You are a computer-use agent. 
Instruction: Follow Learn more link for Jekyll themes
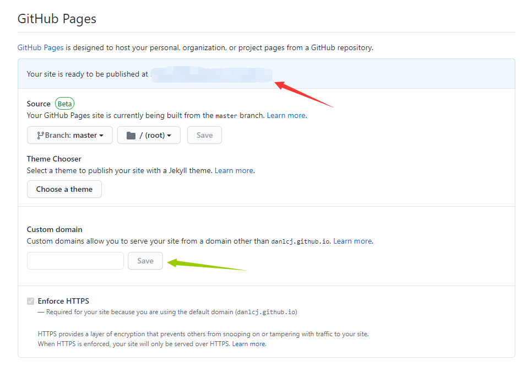(x=234, y=171)
